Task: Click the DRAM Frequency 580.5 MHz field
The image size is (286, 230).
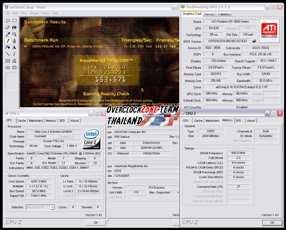Action: 238,153
